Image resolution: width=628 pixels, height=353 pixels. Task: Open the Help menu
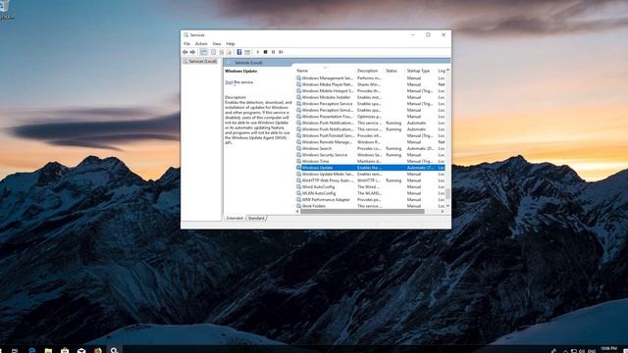click(231, 43)
